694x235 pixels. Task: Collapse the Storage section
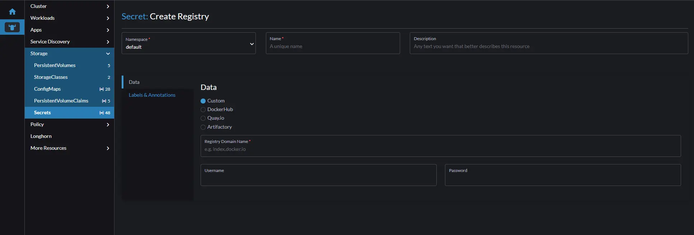(108, 53)
